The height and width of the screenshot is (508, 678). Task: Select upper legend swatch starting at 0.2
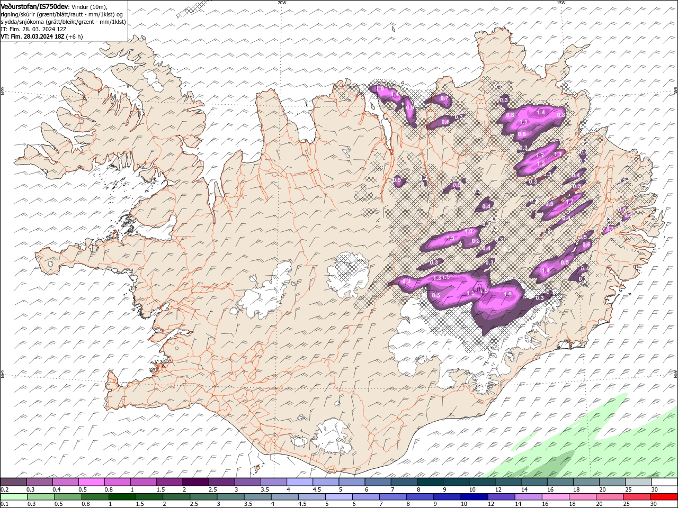(x=13, y=482)
